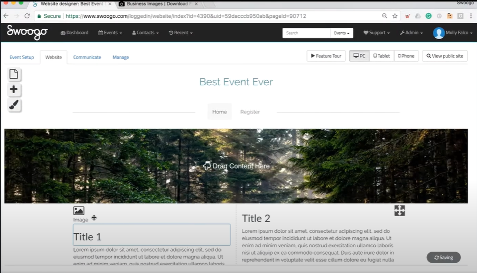Image resolution: width=477 pixels, height=273 pixels.
Task: Click Molly Falco profile avatar
Action: tap(439, 33)
